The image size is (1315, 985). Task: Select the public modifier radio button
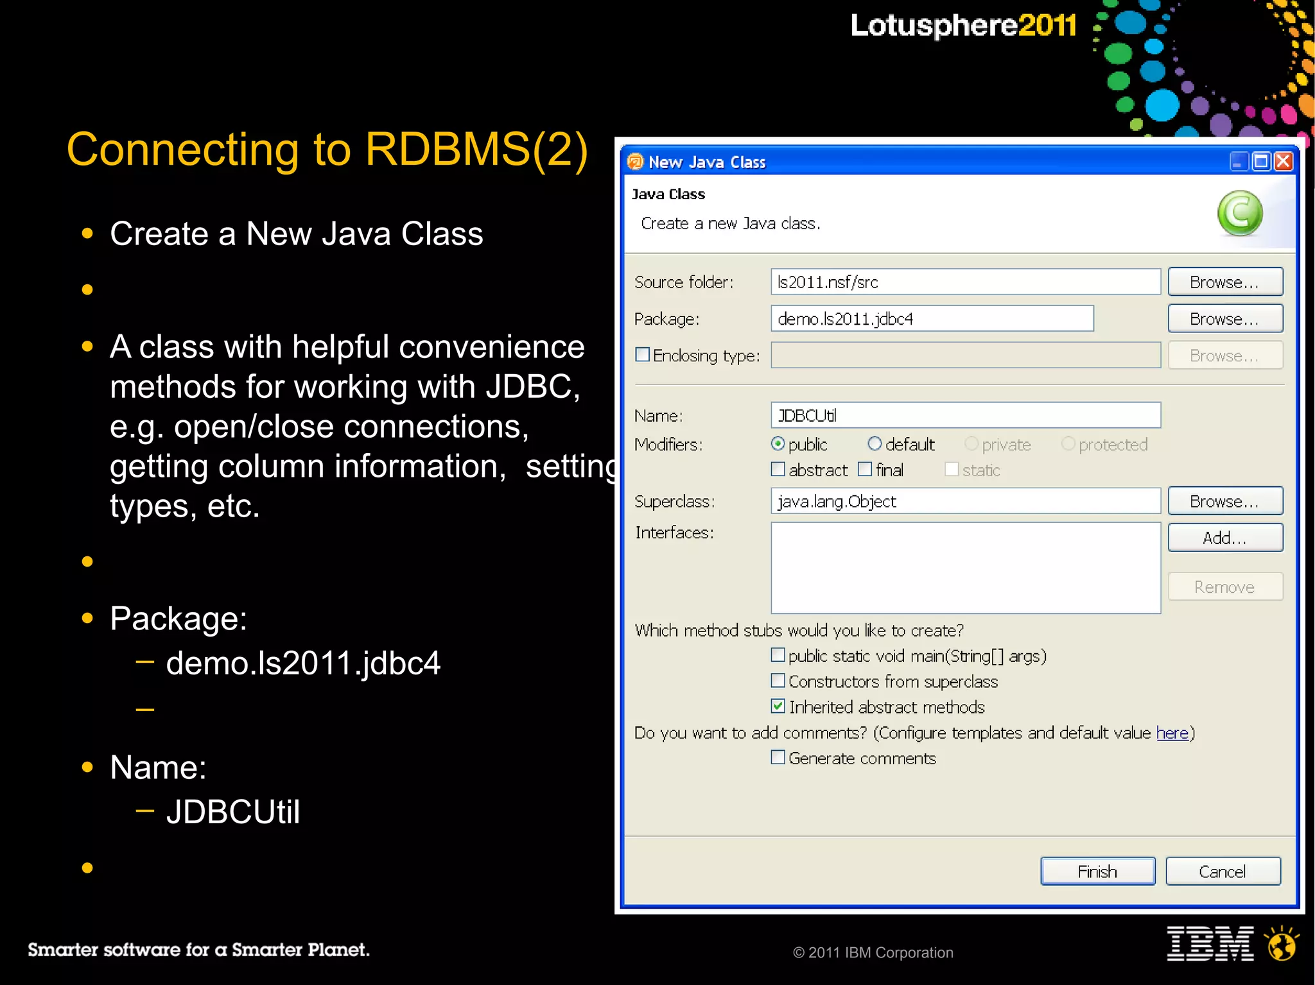coord(778,443)
